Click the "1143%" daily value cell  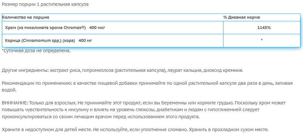[264, 28]
